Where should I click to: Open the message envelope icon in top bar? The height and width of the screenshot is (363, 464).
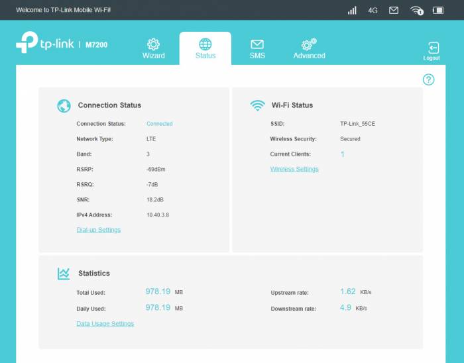coord(393,11)
